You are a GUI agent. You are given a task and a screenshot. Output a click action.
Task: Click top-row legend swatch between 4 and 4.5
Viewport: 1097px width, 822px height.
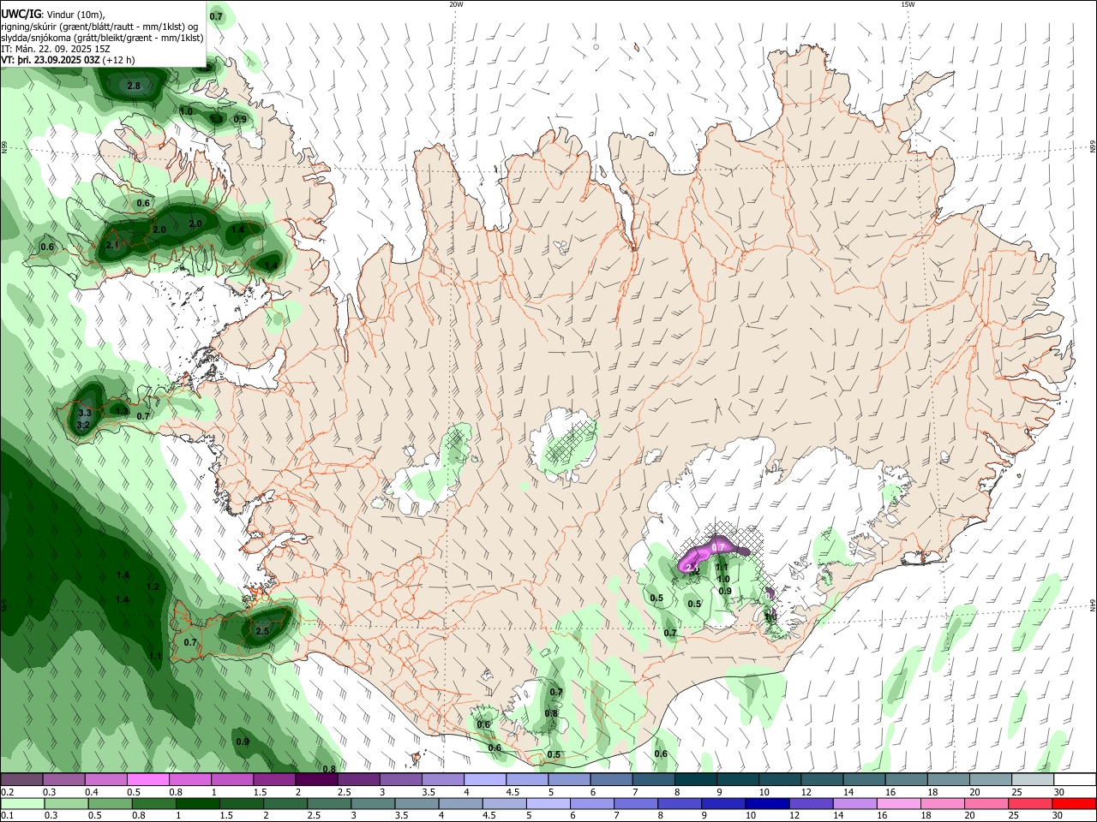(486, 780)
